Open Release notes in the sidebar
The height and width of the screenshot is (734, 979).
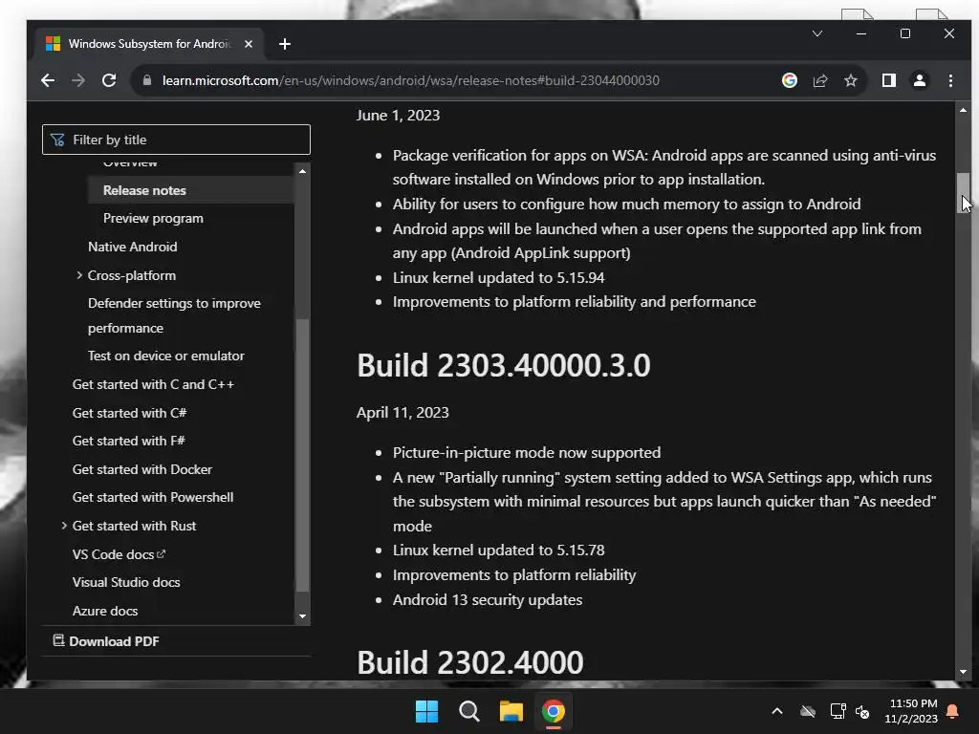click(x=144, y=190)
